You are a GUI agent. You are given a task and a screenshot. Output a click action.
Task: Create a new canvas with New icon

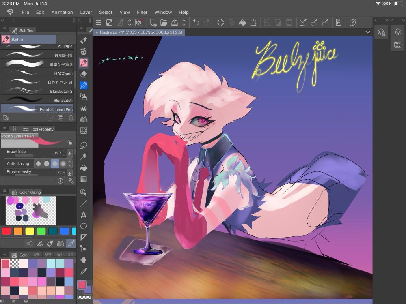pyautogui.click(x=153, y=23)
